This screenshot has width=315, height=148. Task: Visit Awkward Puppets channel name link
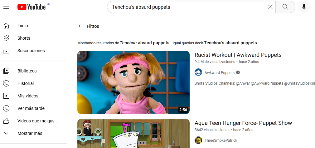click(220, 72)
